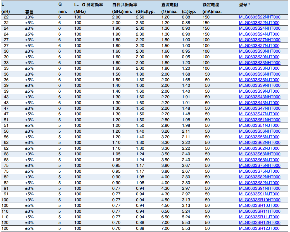The height and width of the screenshot is (232, 290).
Task: Click the 1.91 typ. resistance in the MLG0603S43NHT000 row
Action: (x=186, y=97)
